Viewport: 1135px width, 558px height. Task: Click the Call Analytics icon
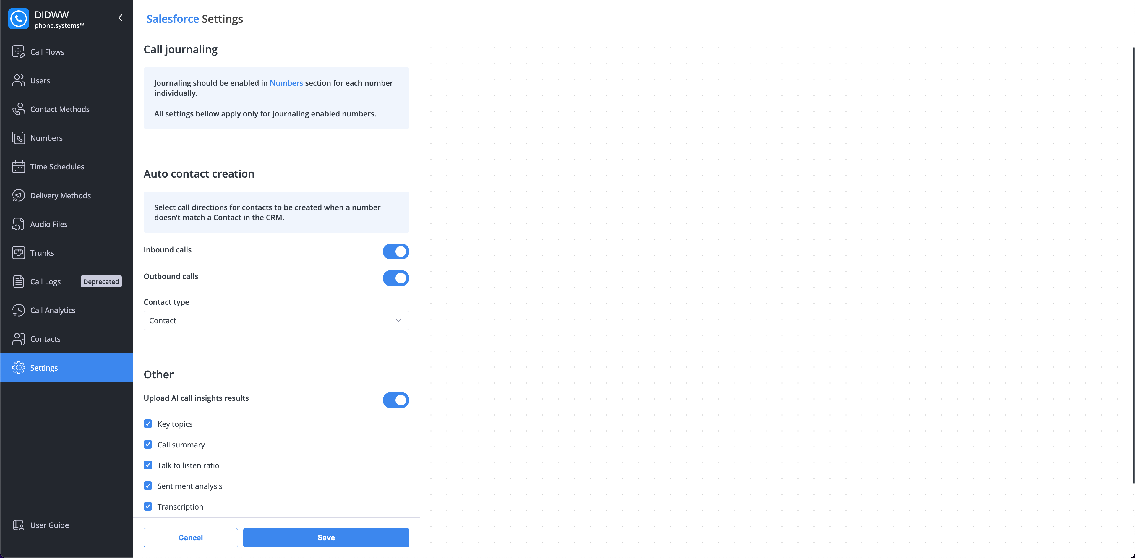19,310
